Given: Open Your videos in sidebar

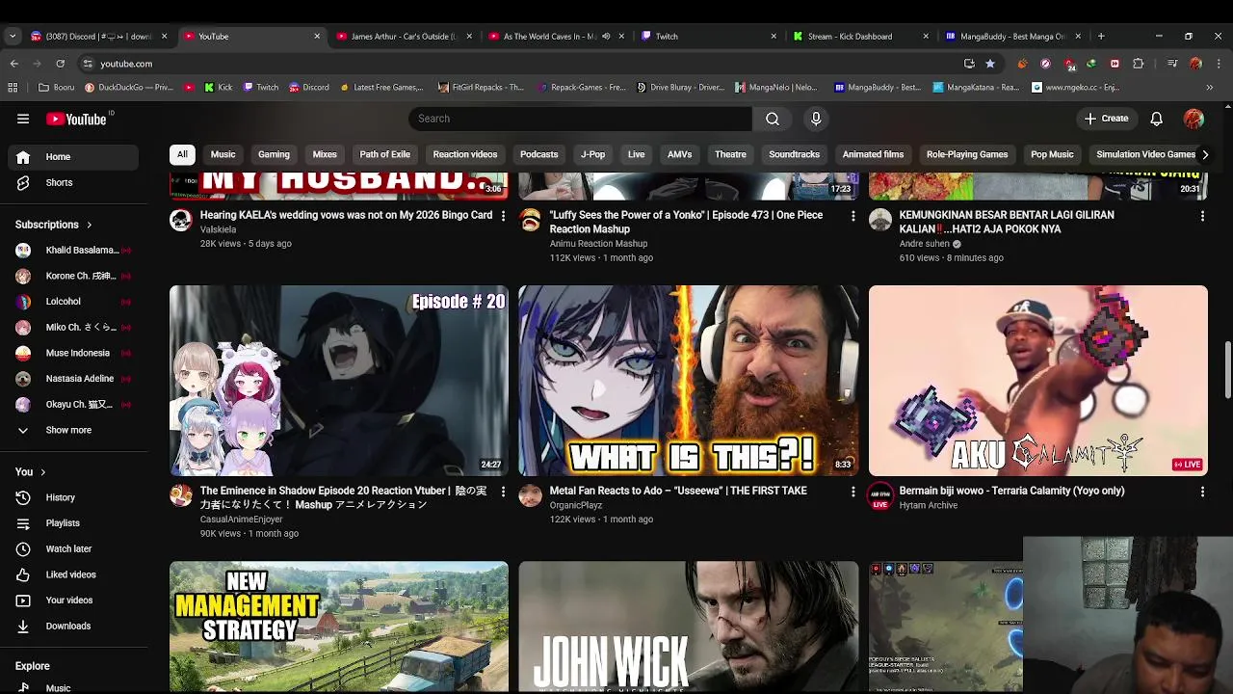Looking at the screenshot, I should [x=75, y=600].
